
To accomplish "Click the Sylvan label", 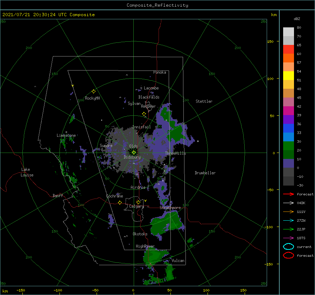I will pyautogui.click(x=134, y=103).
